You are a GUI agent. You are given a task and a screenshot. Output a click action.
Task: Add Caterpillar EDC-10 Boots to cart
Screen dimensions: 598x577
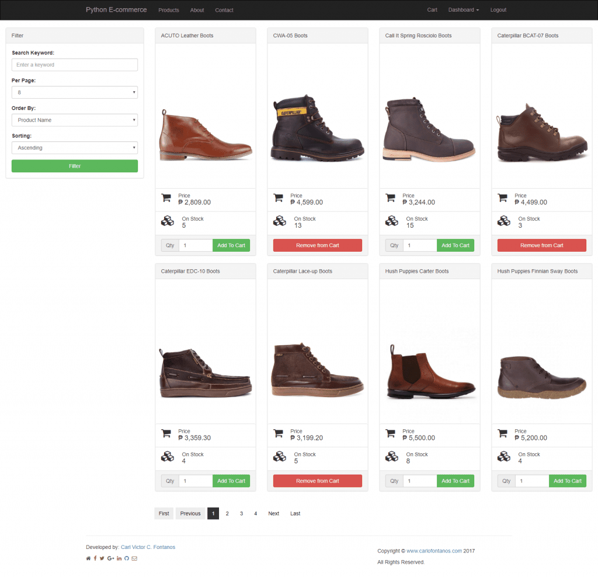pyautogui.click(x=231, y=481)
